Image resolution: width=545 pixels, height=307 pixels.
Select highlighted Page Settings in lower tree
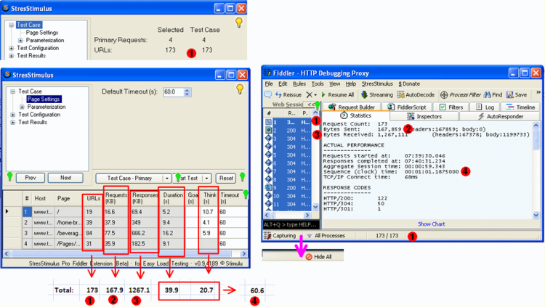(44, 99)
